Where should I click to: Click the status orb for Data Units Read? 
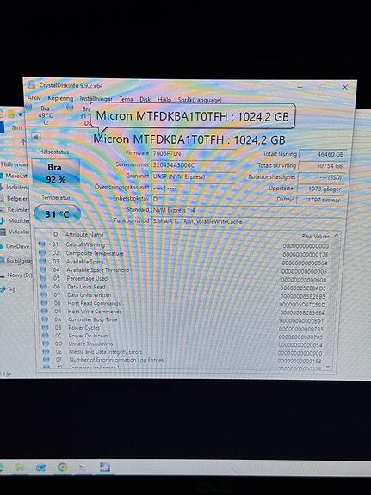click(44, 287)
